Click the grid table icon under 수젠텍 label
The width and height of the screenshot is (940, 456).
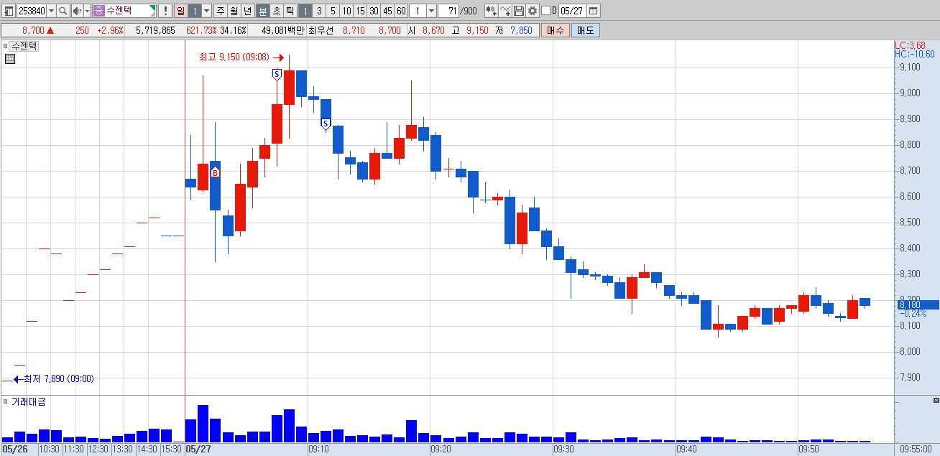click(10, 59)
